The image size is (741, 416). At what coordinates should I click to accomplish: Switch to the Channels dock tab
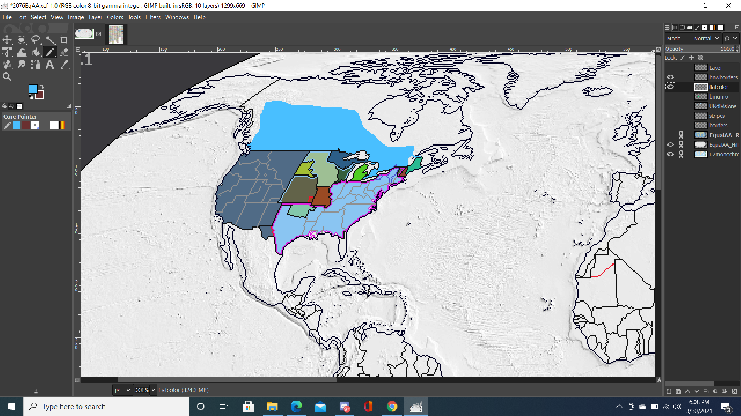[x=675, y=27]
